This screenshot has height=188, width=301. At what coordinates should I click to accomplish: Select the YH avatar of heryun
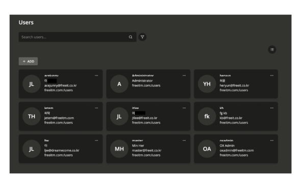(207, 84)
